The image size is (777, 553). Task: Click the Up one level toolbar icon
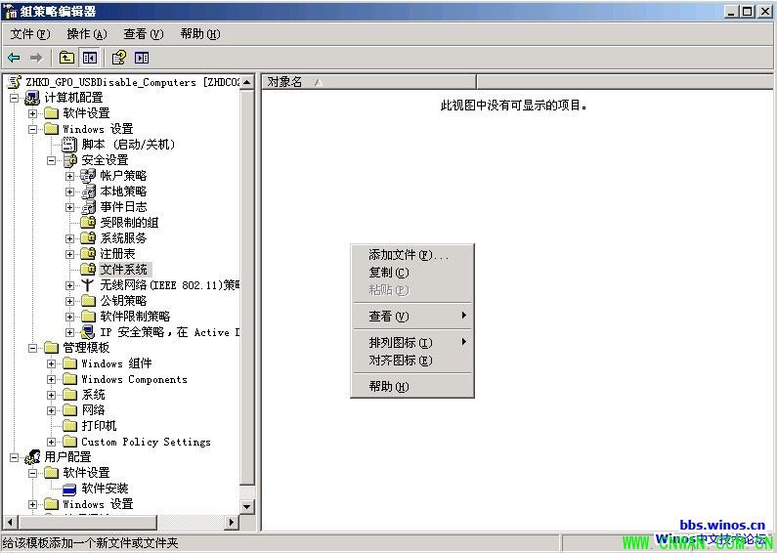66,58
